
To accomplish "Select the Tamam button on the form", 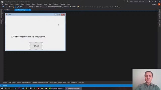I will 36,46.
